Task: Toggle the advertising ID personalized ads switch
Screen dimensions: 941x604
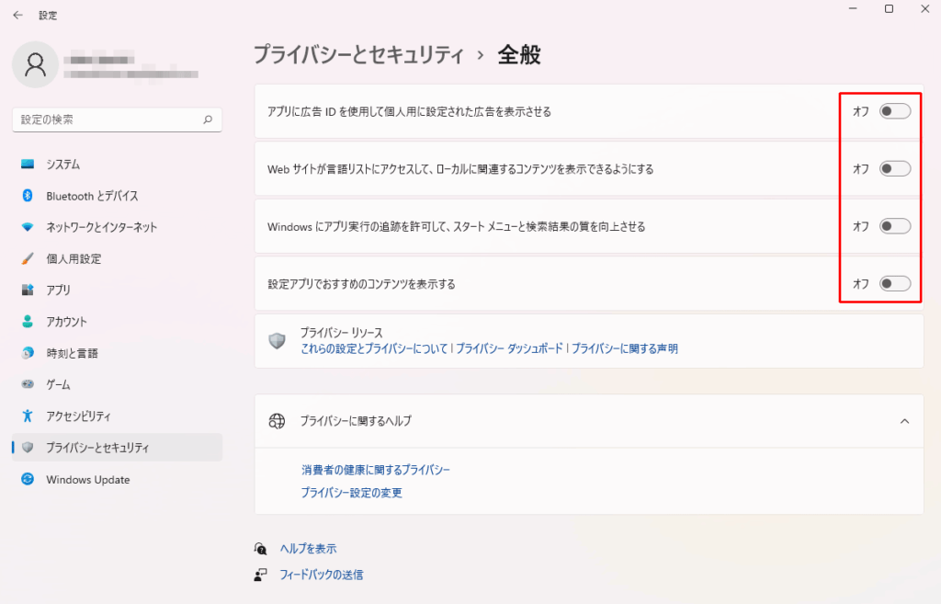Action: [895, 111]
